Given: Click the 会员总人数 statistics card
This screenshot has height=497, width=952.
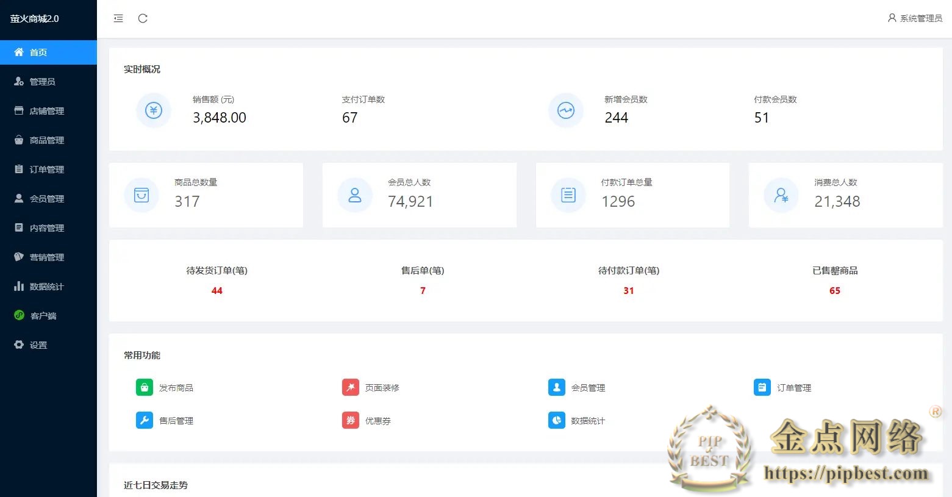Looking at the screenshot, I should coord(420,195).
